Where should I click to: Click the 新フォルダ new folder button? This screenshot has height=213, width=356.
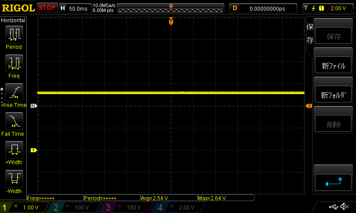tap(333, 95)
